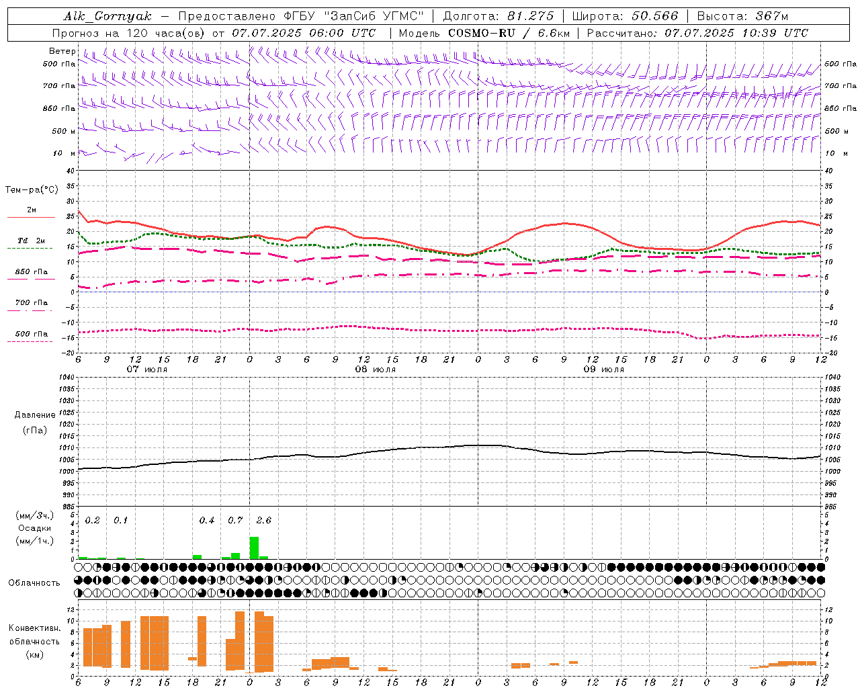Click the 'Прогноз на 120 часа(ов)' header text
Image resolution: width=860 pixels, height=688 pixels.
(x=129, y=33)
